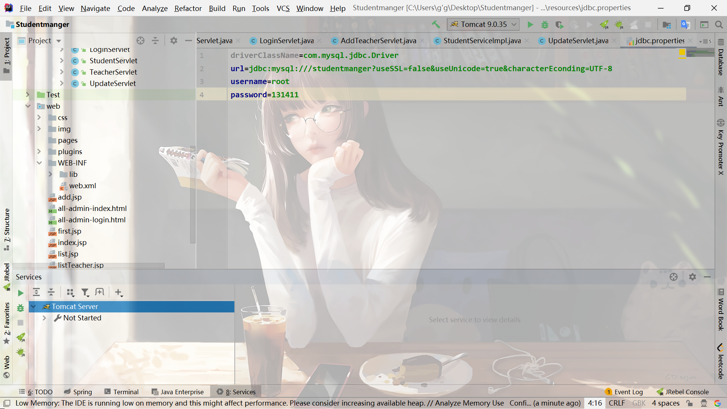The image size is (727, 409).
Task: Open the Search Everywhere magnifier
Action: pos(719,25)
